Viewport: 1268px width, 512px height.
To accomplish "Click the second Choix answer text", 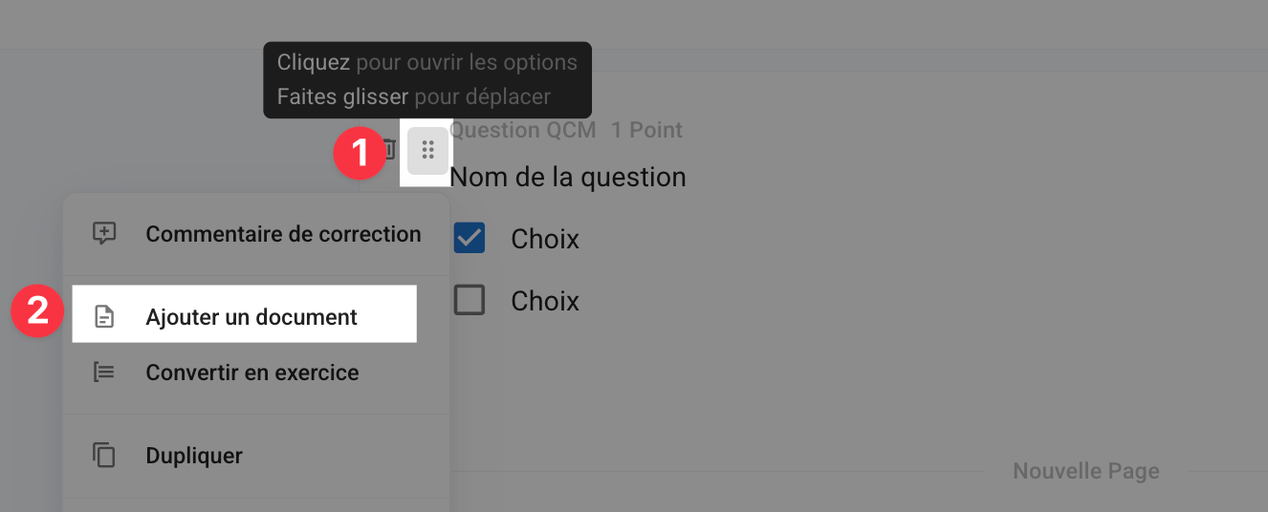I will (x=545, y=301).
